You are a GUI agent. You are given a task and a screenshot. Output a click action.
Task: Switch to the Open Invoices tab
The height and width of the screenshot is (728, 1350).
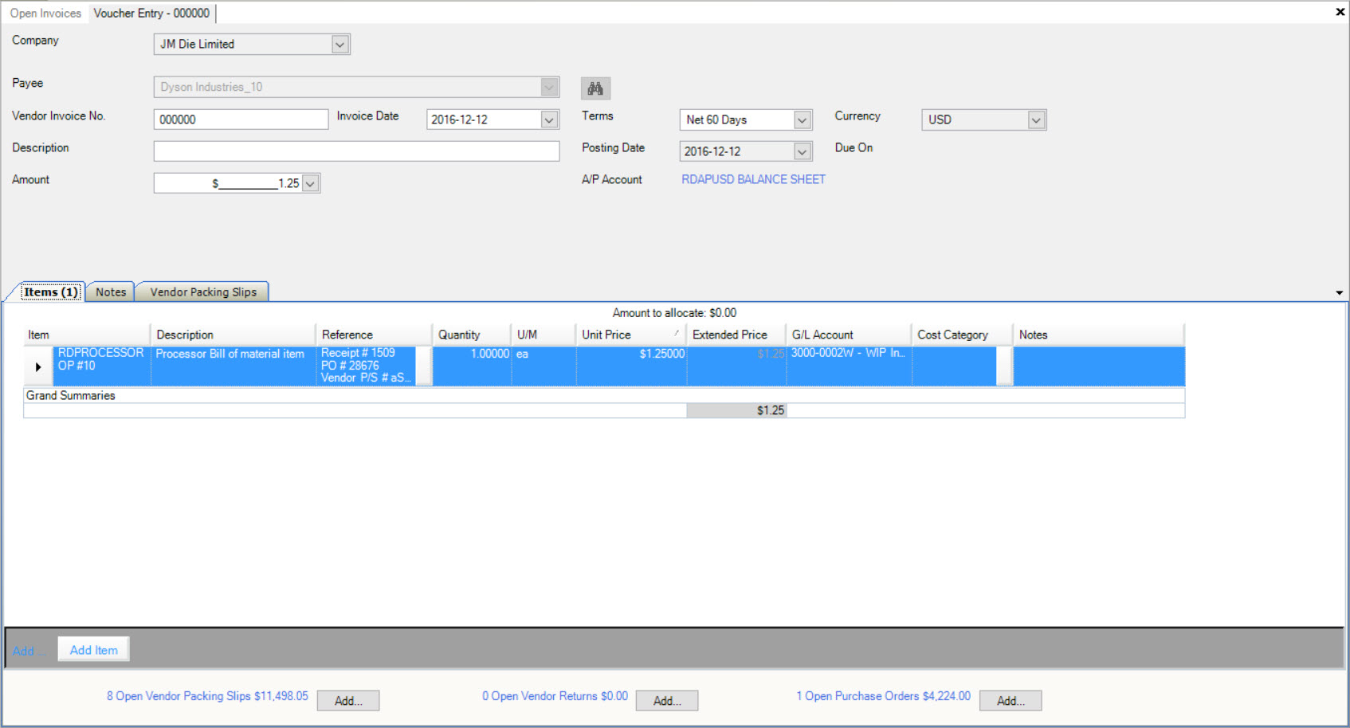tap(45, 14)
